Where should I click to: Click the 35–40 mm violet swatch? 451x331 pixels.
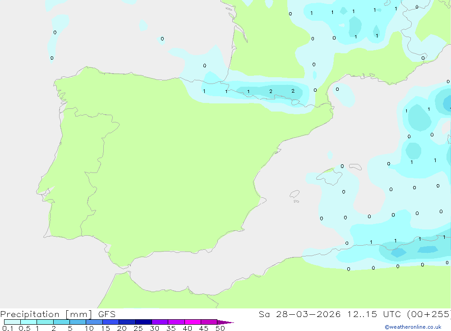point(176,322)
